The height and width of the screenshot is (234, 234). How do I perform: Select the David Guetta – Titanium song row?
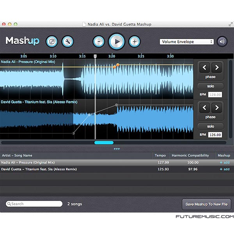[117, 169]
